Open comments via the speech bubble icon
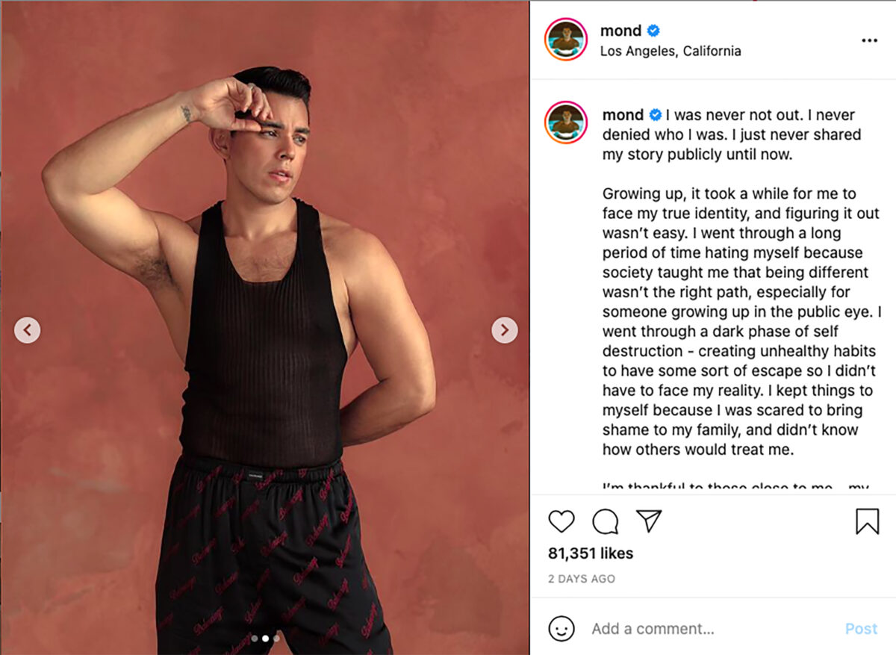896x655 pixels. point(605,521)
